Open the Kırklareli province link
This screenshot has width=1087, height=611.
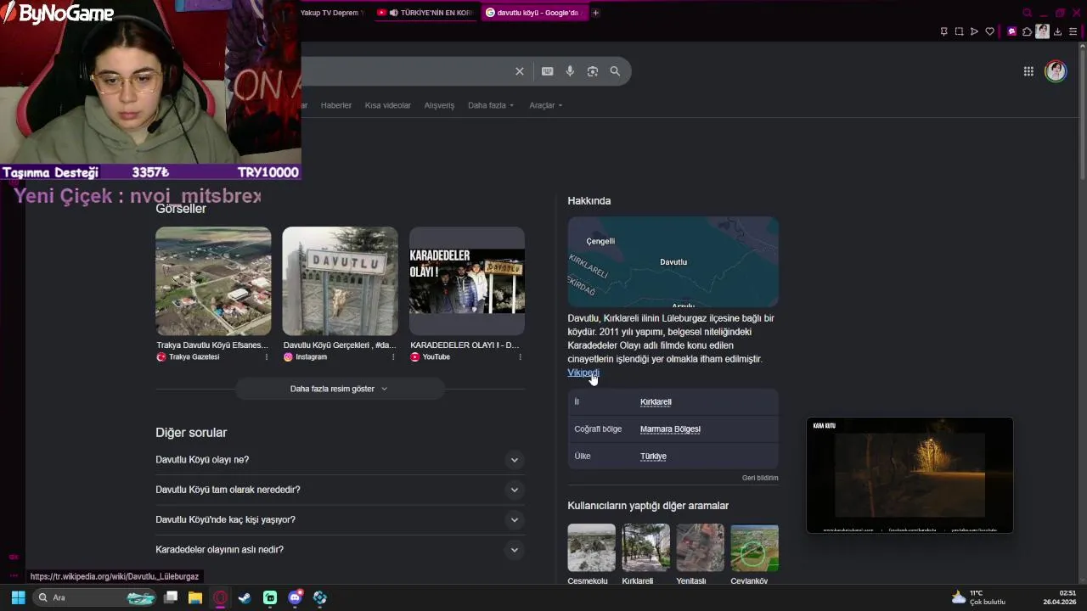[x=656, y=402]
